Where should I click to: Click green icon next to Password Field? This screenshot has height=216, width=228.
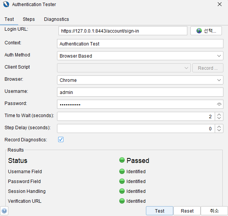point(122,182)
